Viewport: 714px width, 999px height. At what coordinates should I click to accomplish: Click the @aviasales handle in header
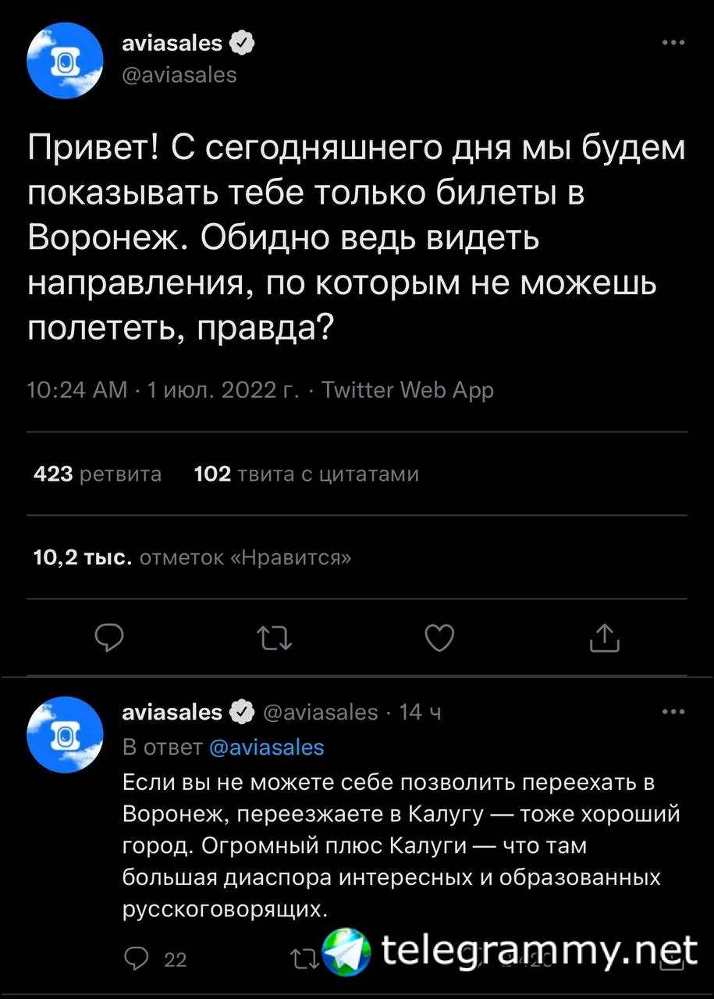coord(179,75)
